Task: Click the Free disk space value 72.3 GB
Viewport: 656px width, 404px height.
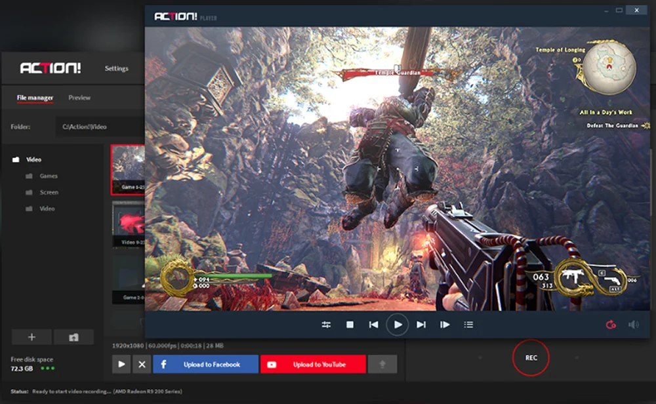Action: (22, 369)
